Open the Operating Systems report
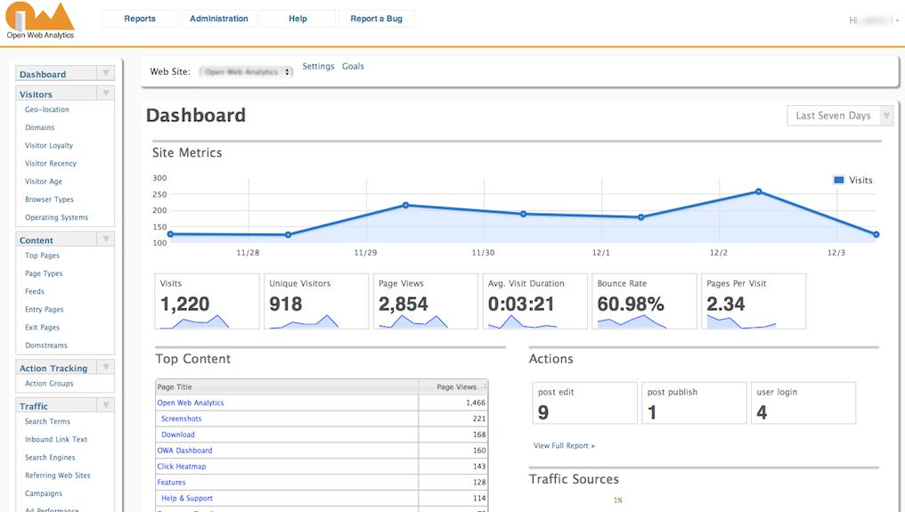905x512 pixels. (x=57, y=217)
